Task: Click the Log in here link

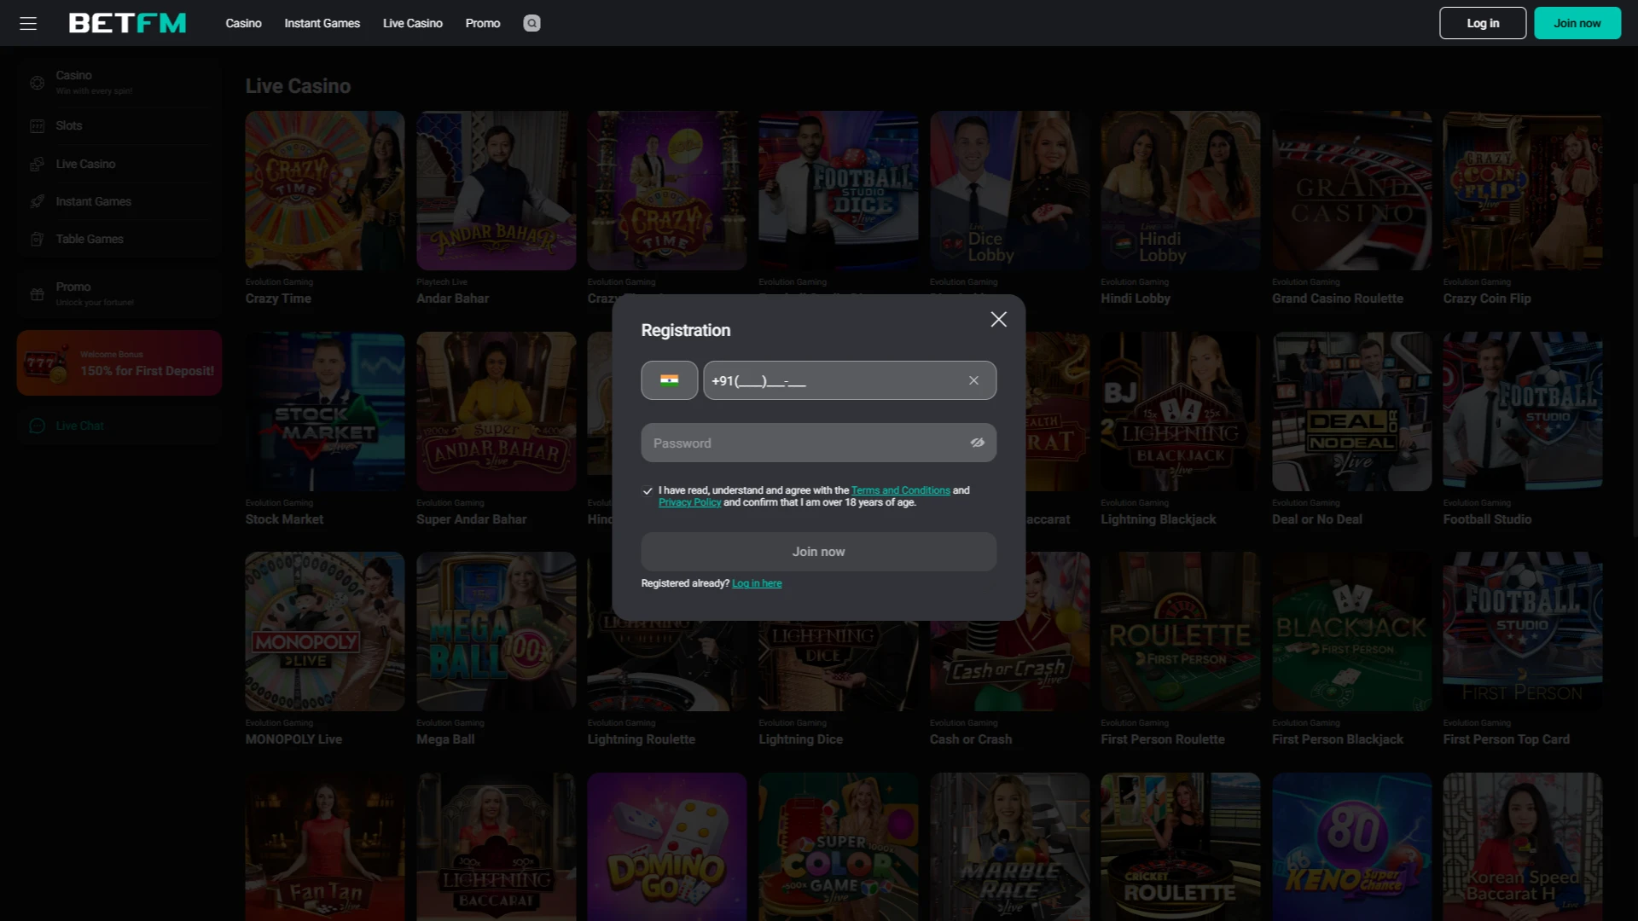Action: [x=756, y=583]
